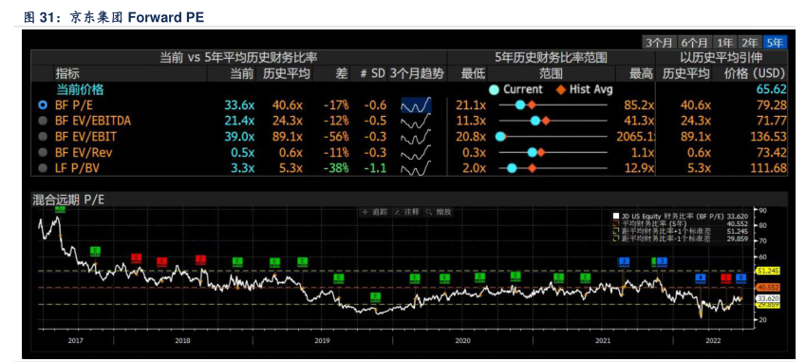Click the white JD US Equity legend swatch
Viewport: 806px width, 362px height.
pyautogui.click(x=617, y=217)
